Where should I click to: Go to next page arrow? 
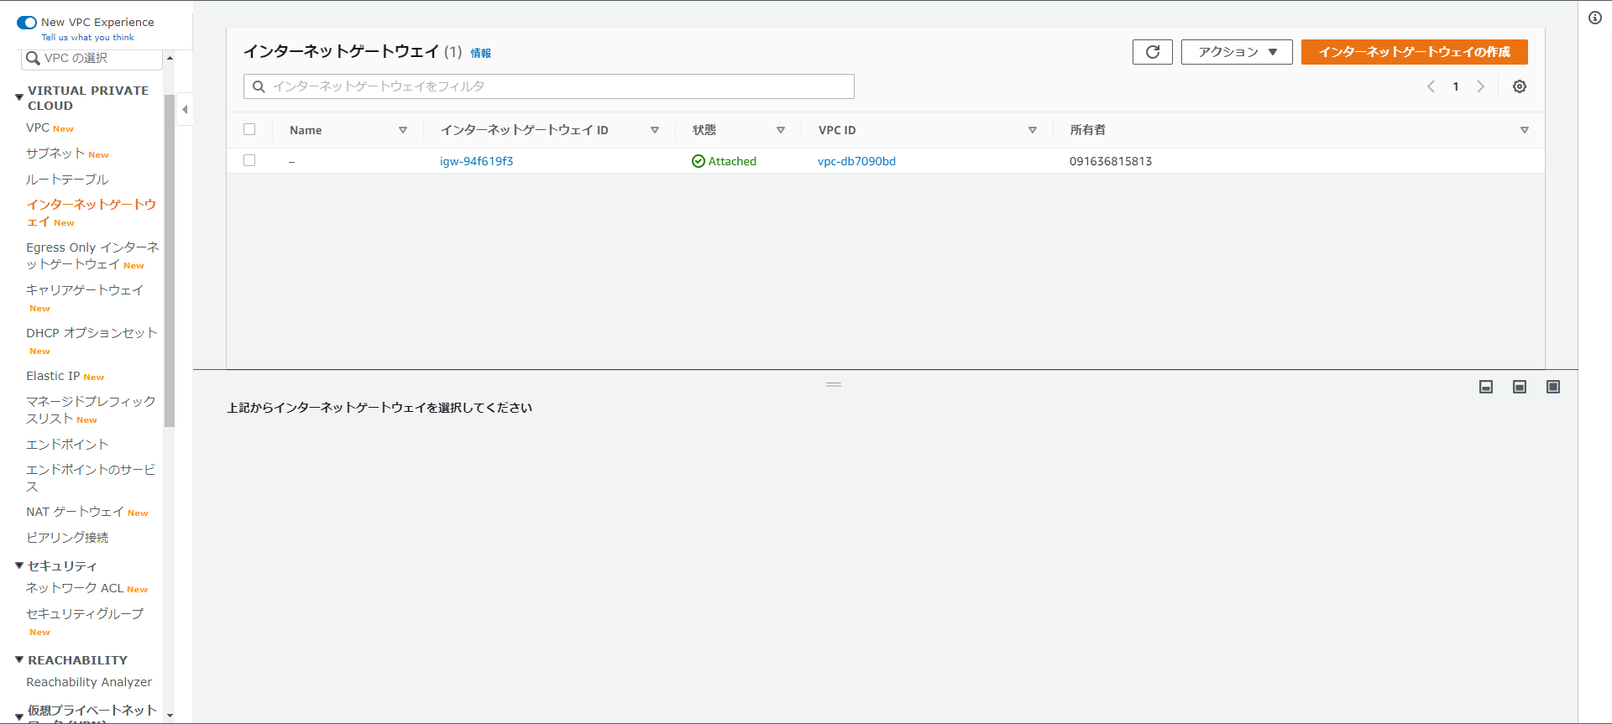pyautogui.click(x=1480, y=86)
